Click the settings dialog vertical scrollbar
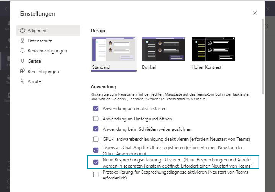 point(262,57)
